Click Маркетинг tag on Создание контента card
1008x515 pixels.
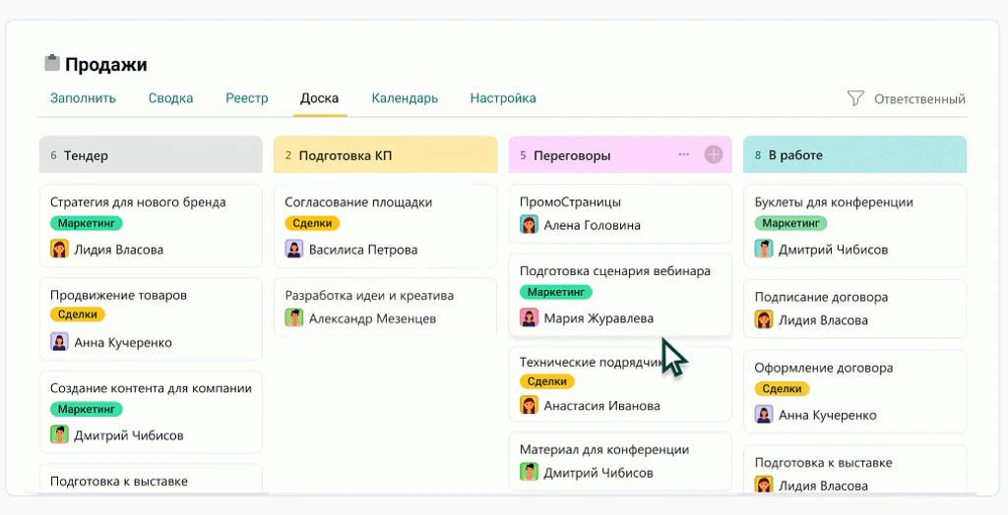[x=87, y=409]
